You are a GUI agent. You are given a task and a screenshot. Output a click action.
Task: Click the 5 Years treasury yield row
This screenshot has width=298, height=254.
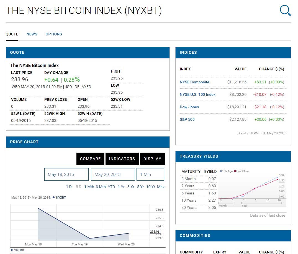point(198,193)
